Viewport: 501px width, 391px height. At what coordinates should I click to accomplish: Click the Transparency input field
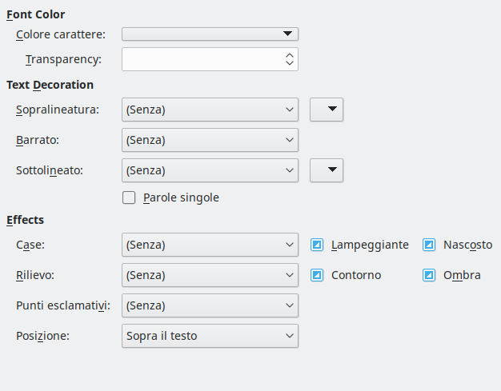click(x=202, y=59)
